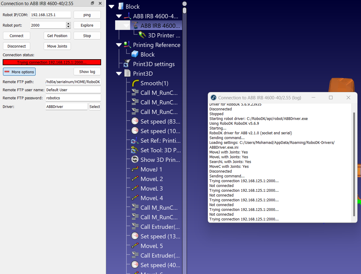Click the blue Block object icon
361x274 pixels.
click(x=135, y=54)
